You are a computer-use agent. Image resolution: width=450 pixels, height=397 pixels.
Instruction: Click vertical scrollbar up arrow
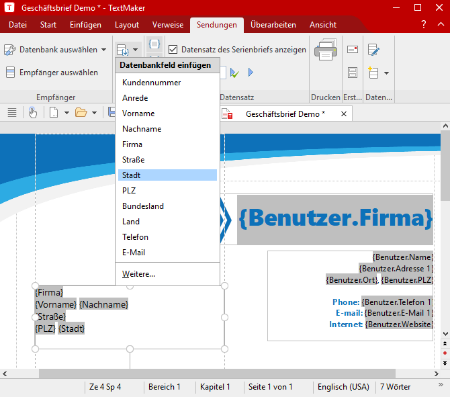click(445, 126)
